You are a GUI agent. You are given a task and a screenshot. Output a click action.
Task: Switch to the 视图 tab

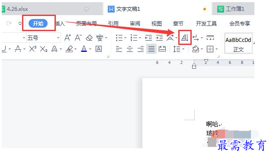157,24
